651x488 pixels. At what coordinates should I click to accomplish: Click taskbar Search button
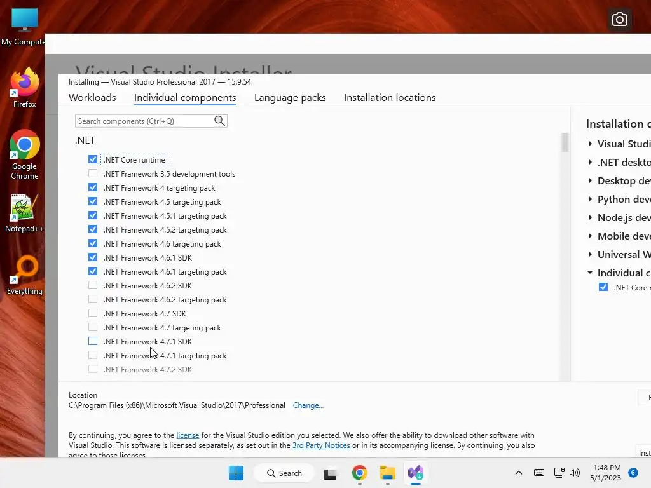click(x=284, y=473)
